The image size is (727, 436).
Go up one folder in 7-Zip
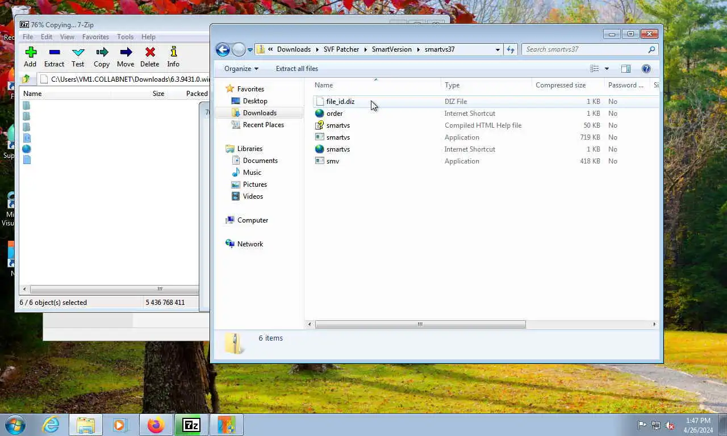tap(26, 79)
